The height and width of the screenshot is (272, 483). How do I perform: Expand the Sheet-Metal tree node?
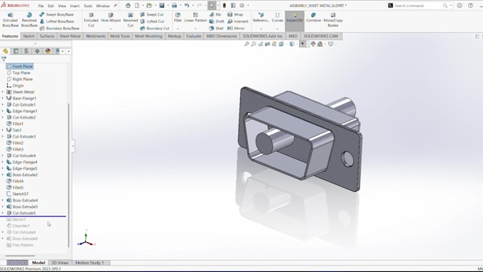click(x=3, y=92)
